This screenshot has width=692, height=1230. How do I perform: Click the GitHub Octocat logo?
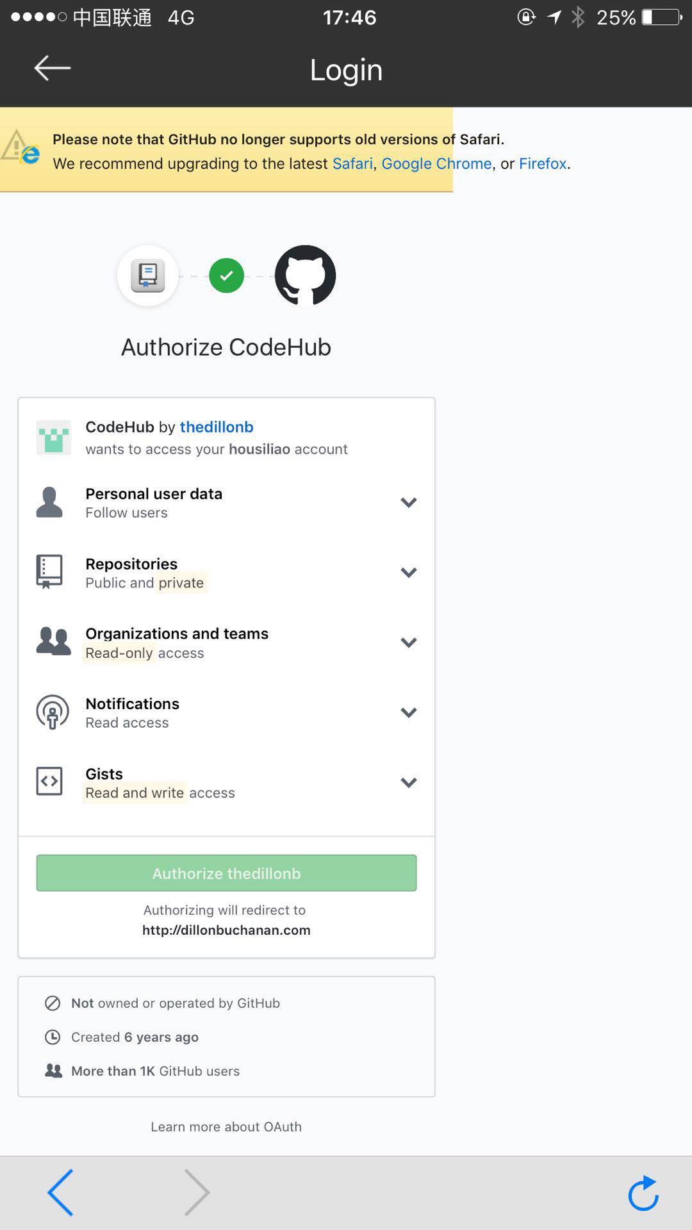pyautogui.click(x=305, y=275)
